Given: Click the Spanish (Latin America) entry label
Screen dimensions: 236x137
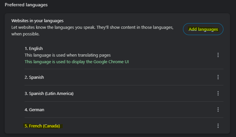Looking at the screenshot, I should click(49, 93).
